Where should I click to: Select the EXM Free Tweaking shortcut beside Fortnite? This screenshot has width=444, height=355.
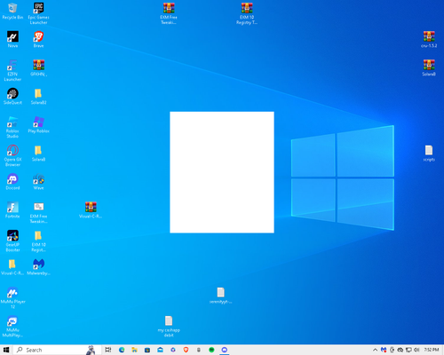(x=38, y=212)
